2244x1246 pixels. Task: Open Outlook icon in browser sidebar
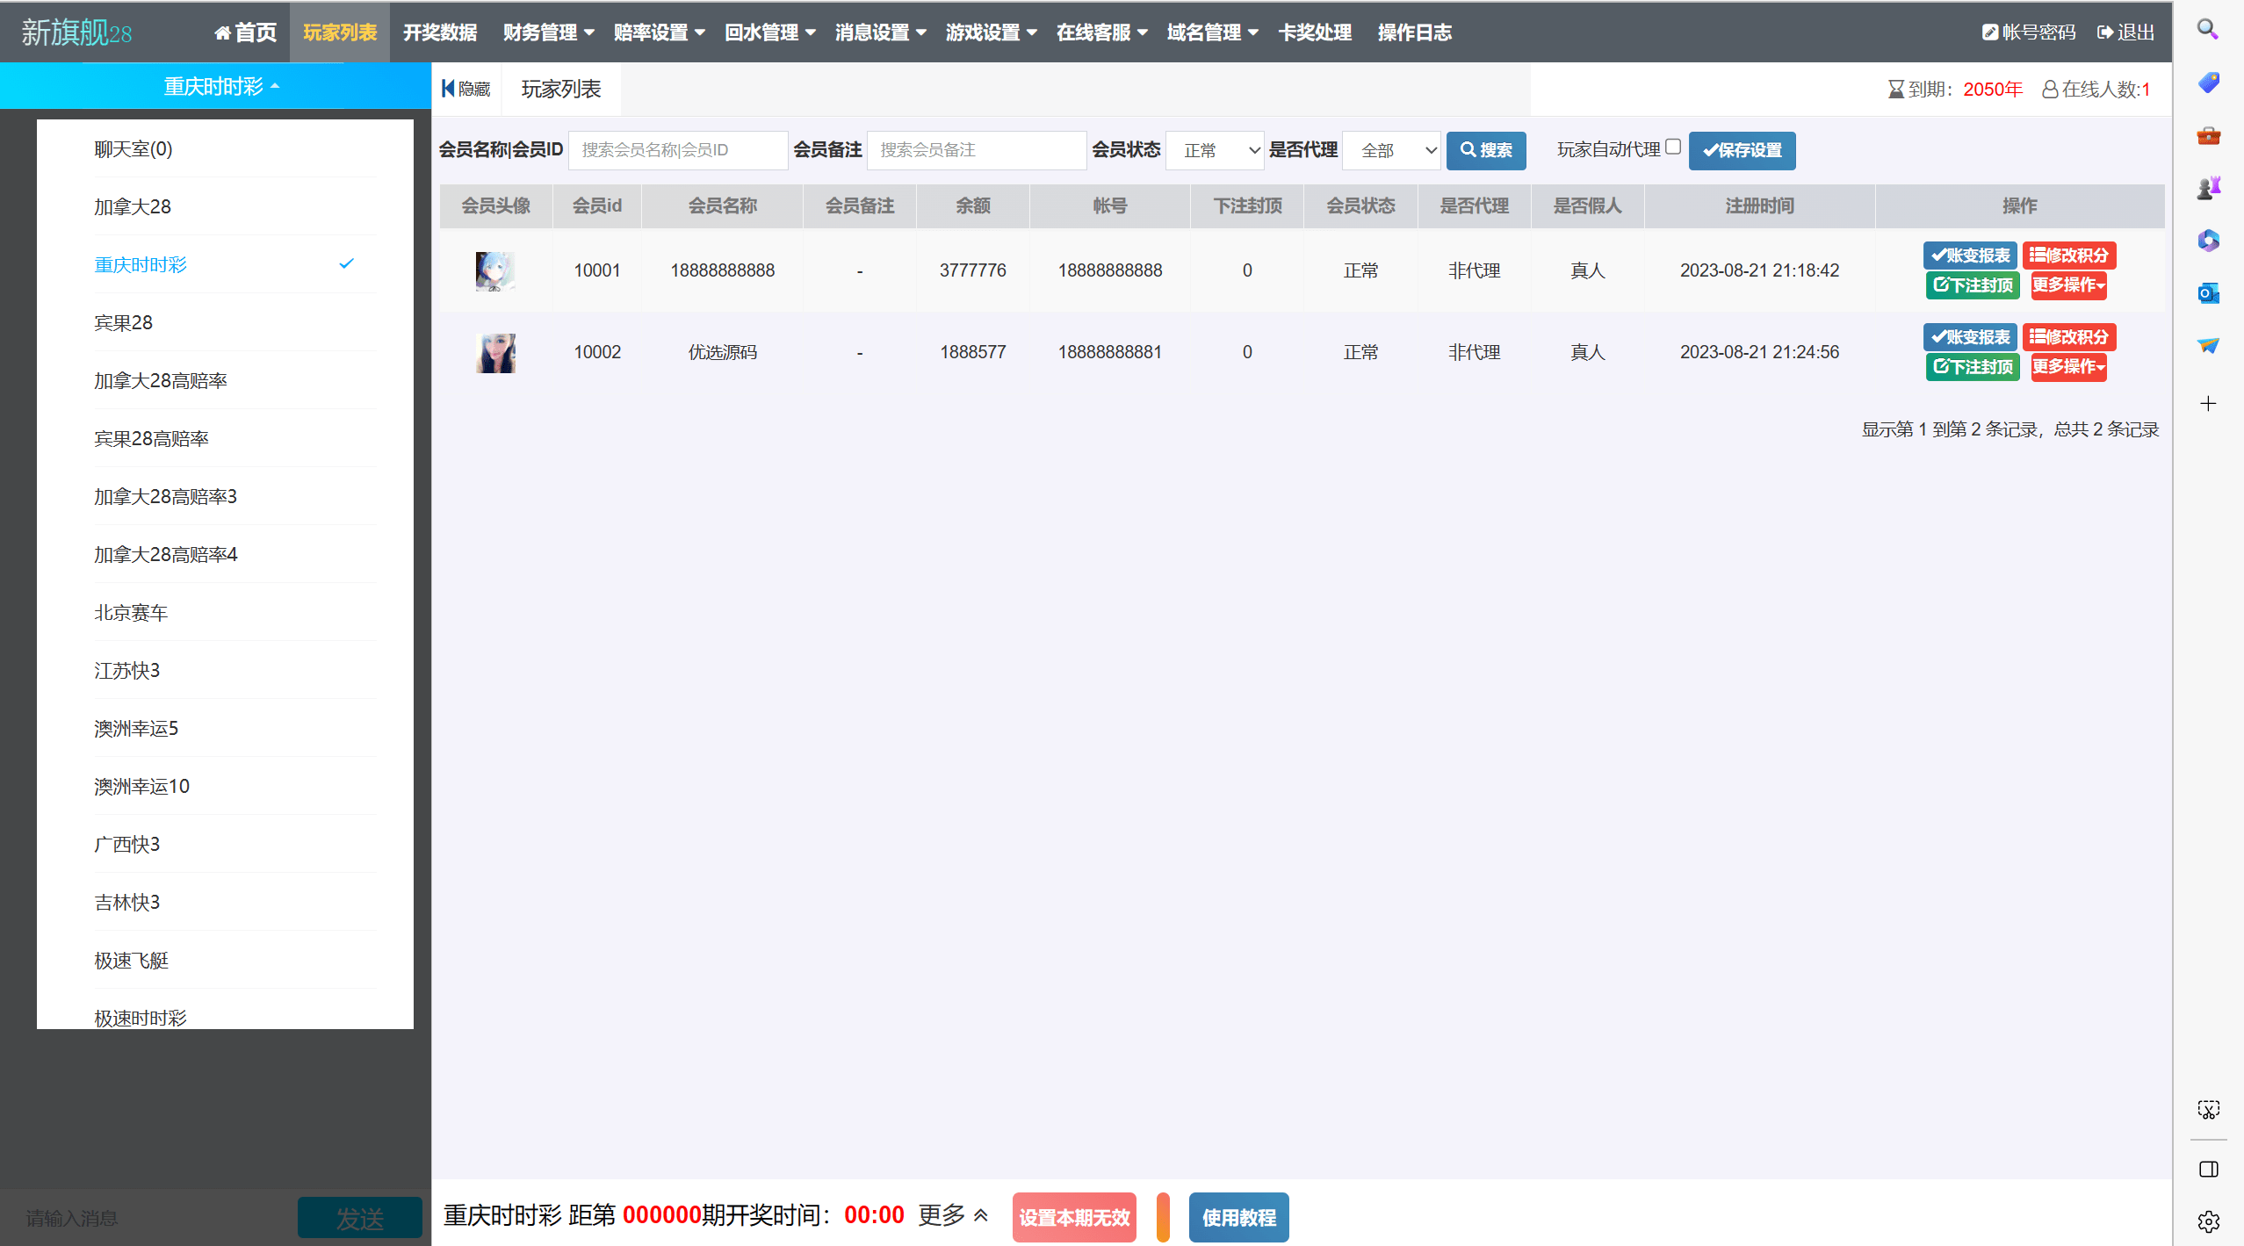[x=2208, y=293]
